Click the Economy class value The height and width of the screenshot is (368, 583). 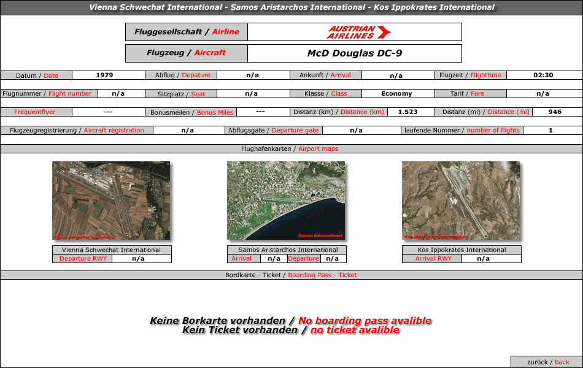coord(396,94)
